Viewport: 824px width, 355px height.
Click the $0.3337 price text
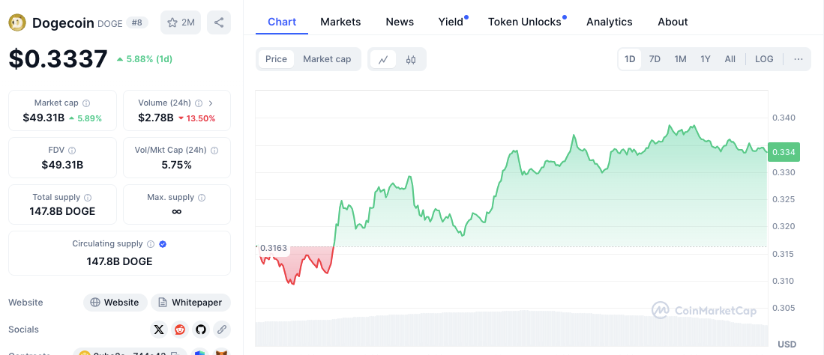tap(58, 59)
